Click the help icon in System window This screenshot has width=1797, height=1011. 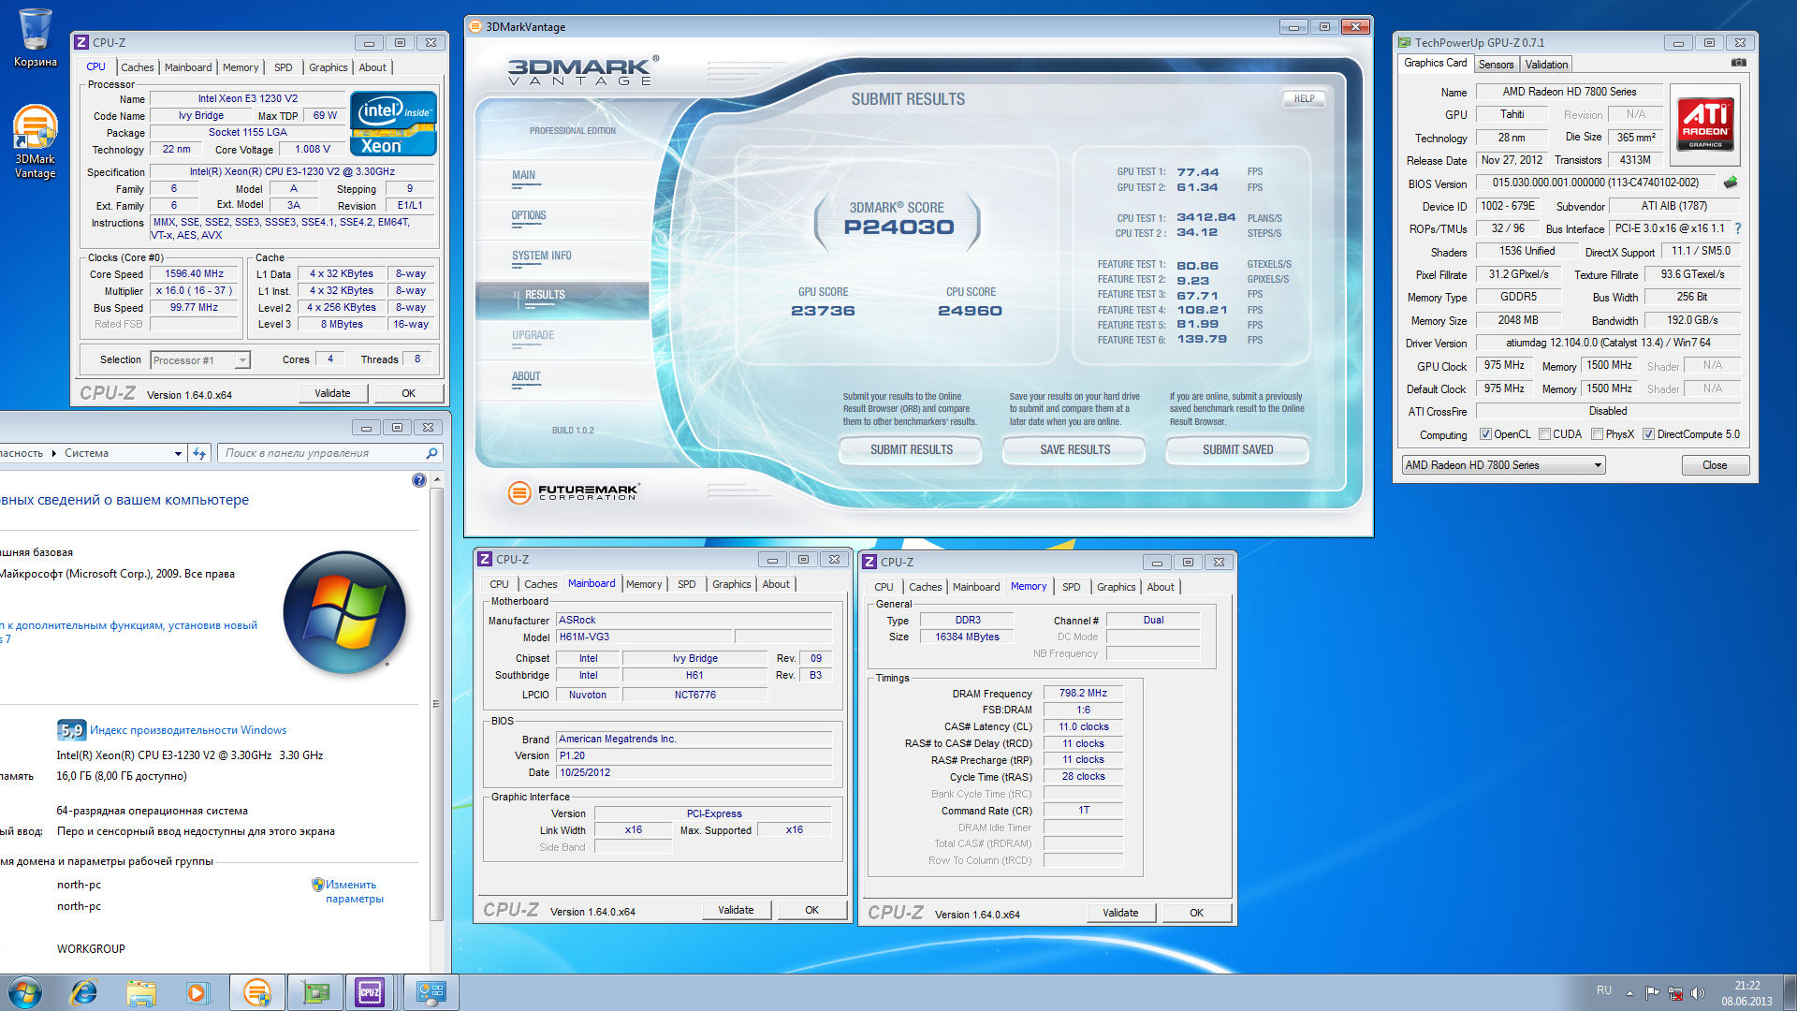pyautogui.click(x=419, y=480)
